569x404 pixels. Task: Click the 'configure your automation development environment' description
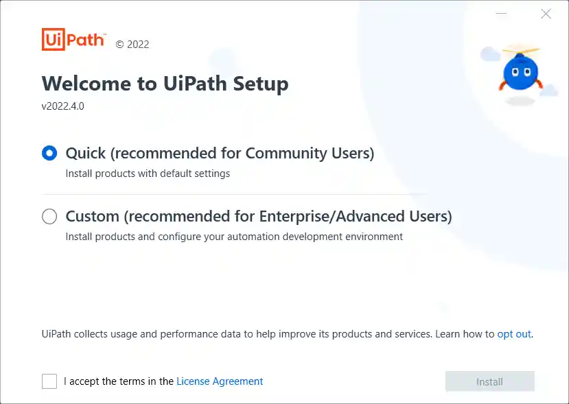tap(280, 237)
